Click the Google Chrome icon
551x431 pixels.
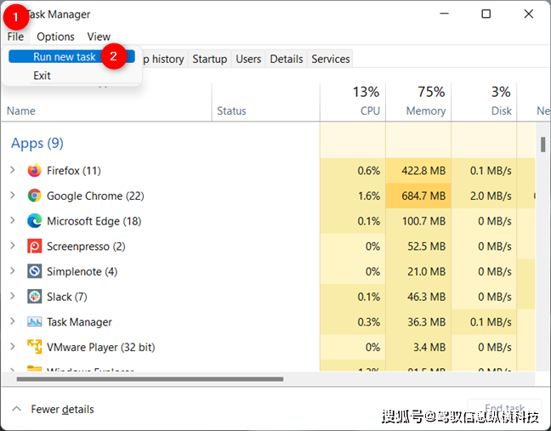click(x=34, y=196)
